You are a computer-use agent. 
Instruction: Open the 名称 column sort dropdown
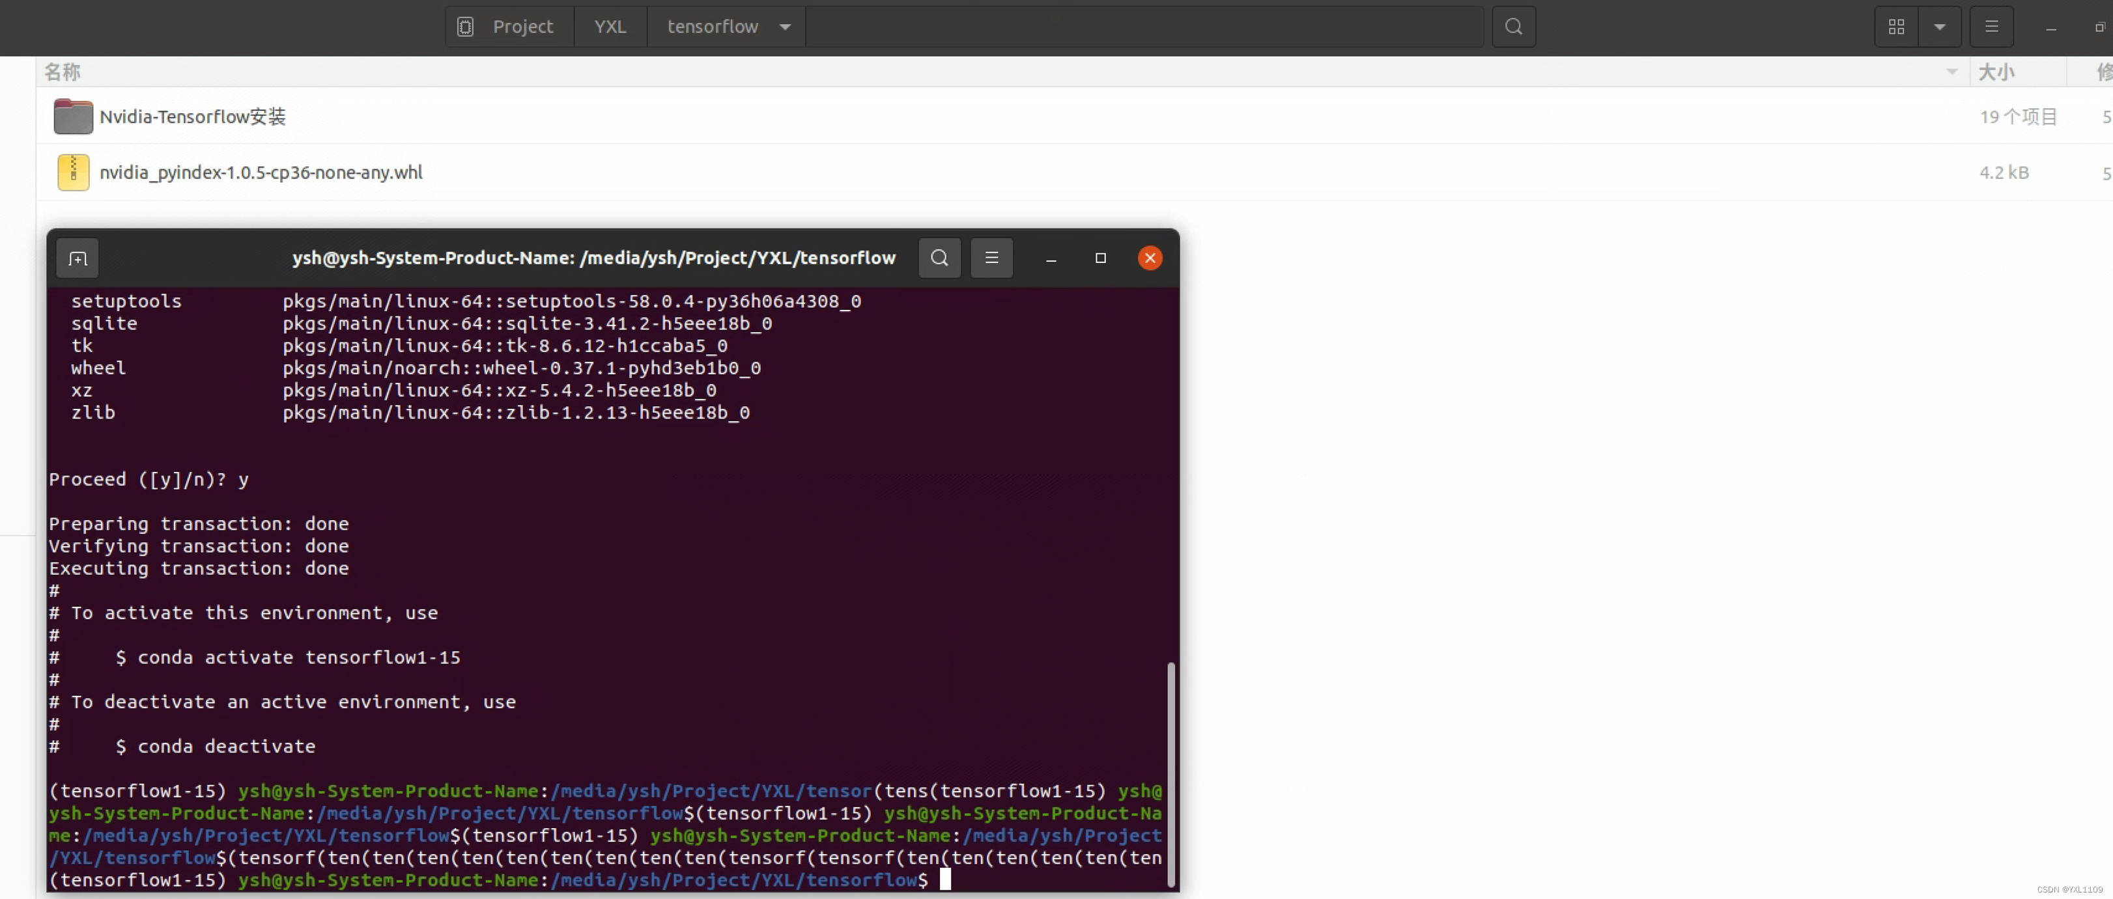point(1951,72)
